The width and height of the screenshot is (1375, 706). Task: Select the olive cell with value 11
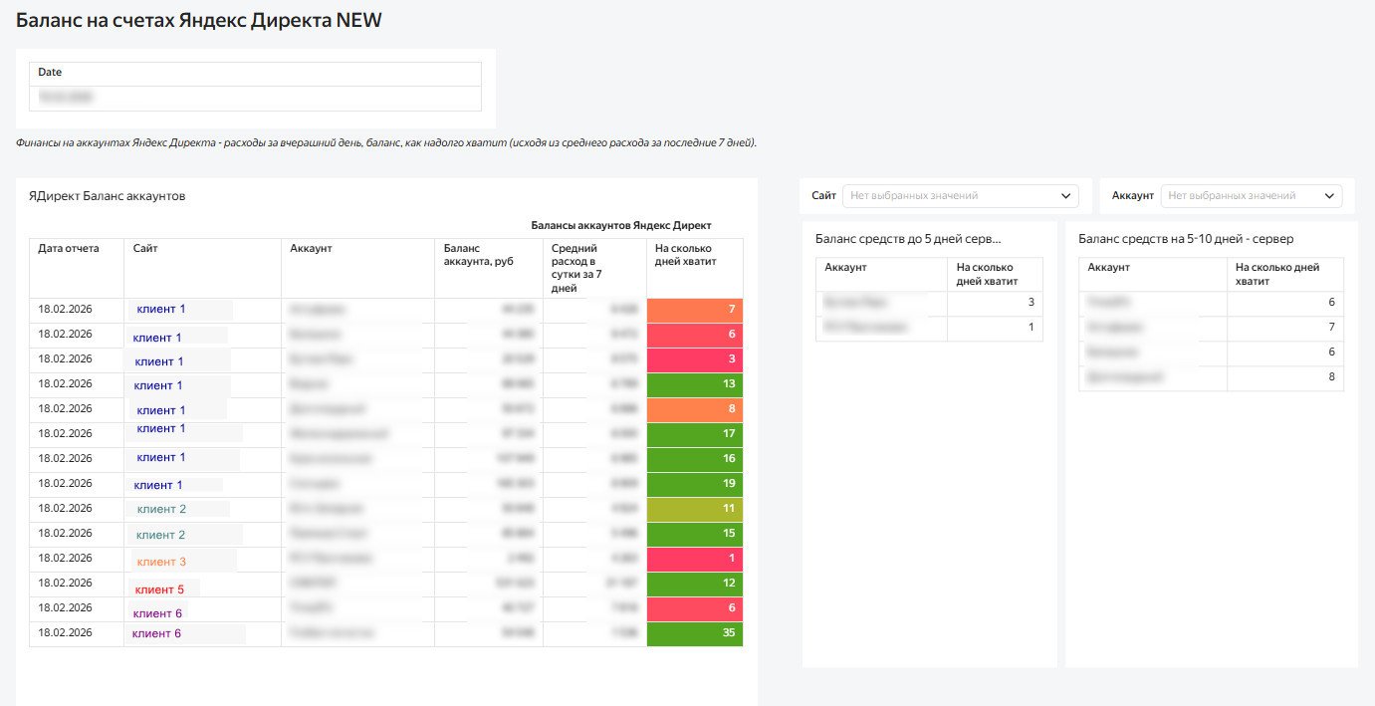pos(695,510)
